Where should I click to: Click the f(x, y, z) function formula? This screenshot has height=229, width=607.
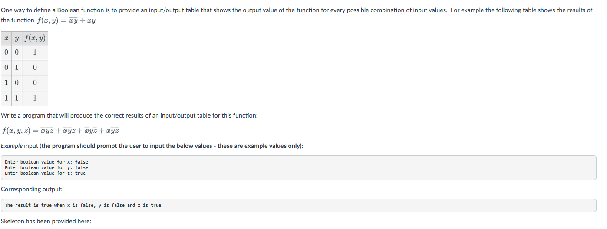(x=60, y=131)
